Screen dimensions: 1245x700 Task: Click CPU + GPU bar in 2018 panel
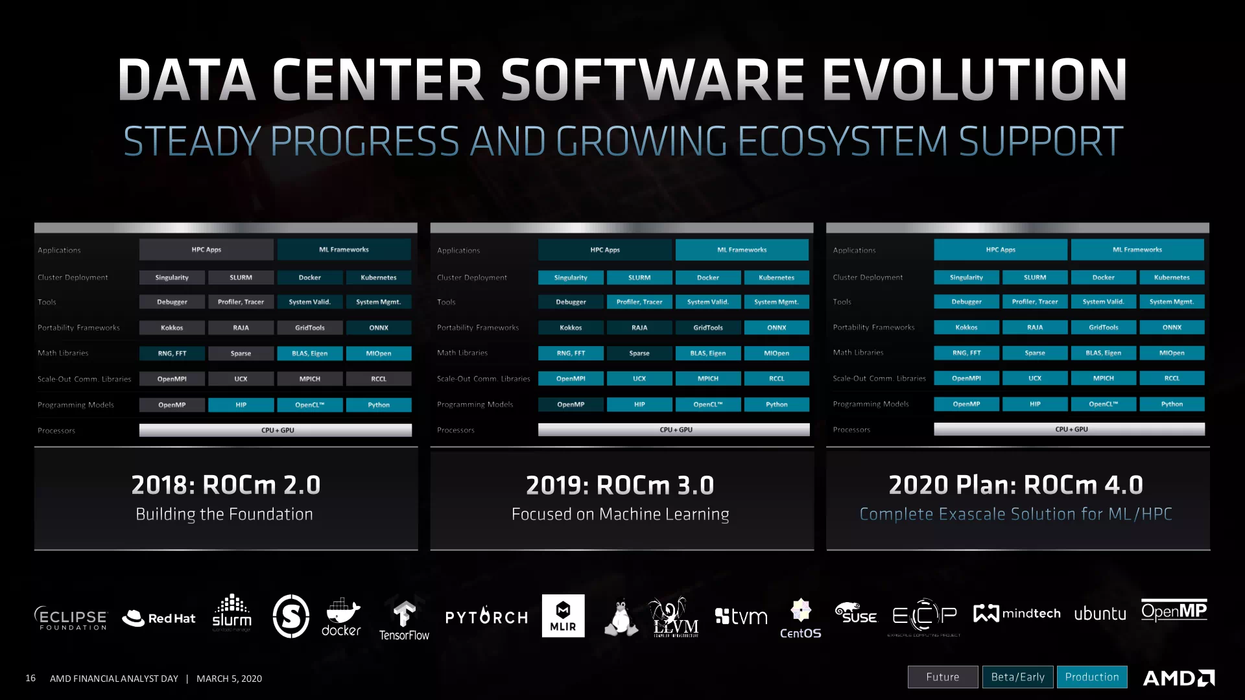pyautogui.click(x=276, y=430)
